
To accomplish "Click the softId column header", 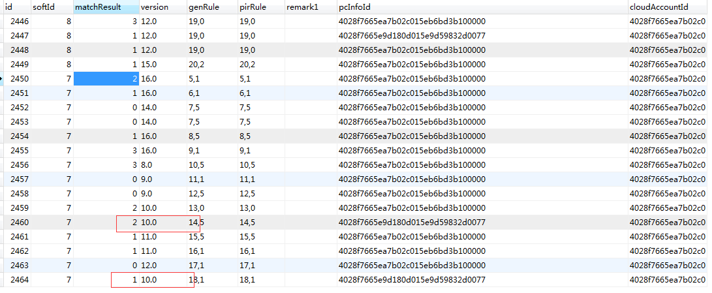I will point(52,7).
